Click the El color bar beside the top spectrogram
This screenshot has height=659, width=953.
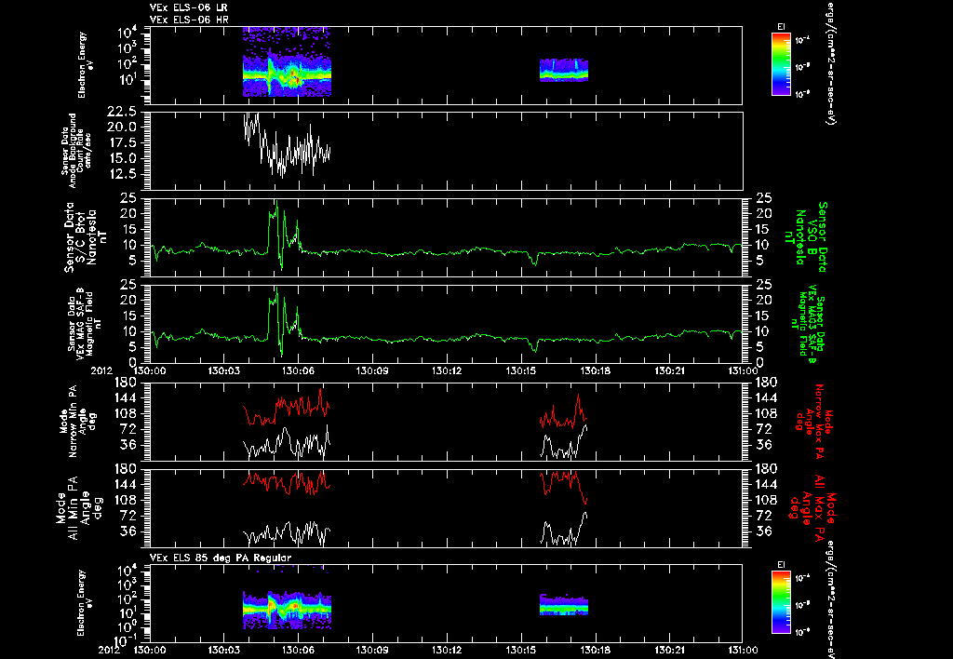(781, 64)
